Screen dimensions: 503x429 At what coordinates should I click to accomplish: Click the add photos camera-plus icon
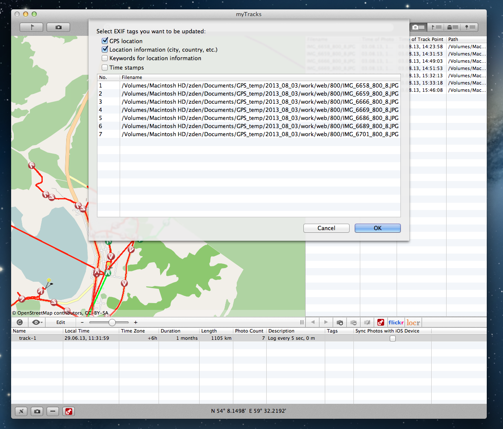340,323
